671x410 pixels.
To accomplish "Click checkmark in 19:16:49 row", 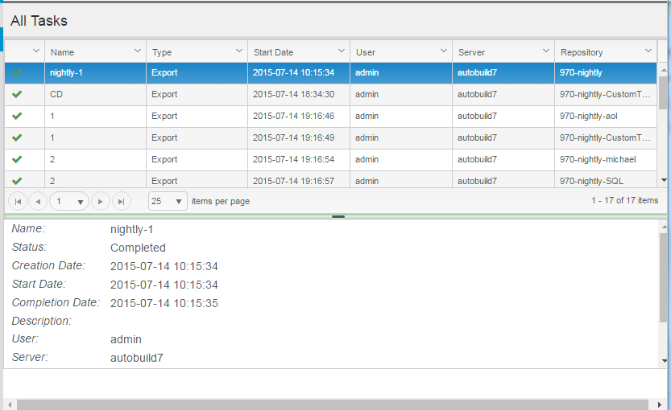I will click(x=17, y=138).
